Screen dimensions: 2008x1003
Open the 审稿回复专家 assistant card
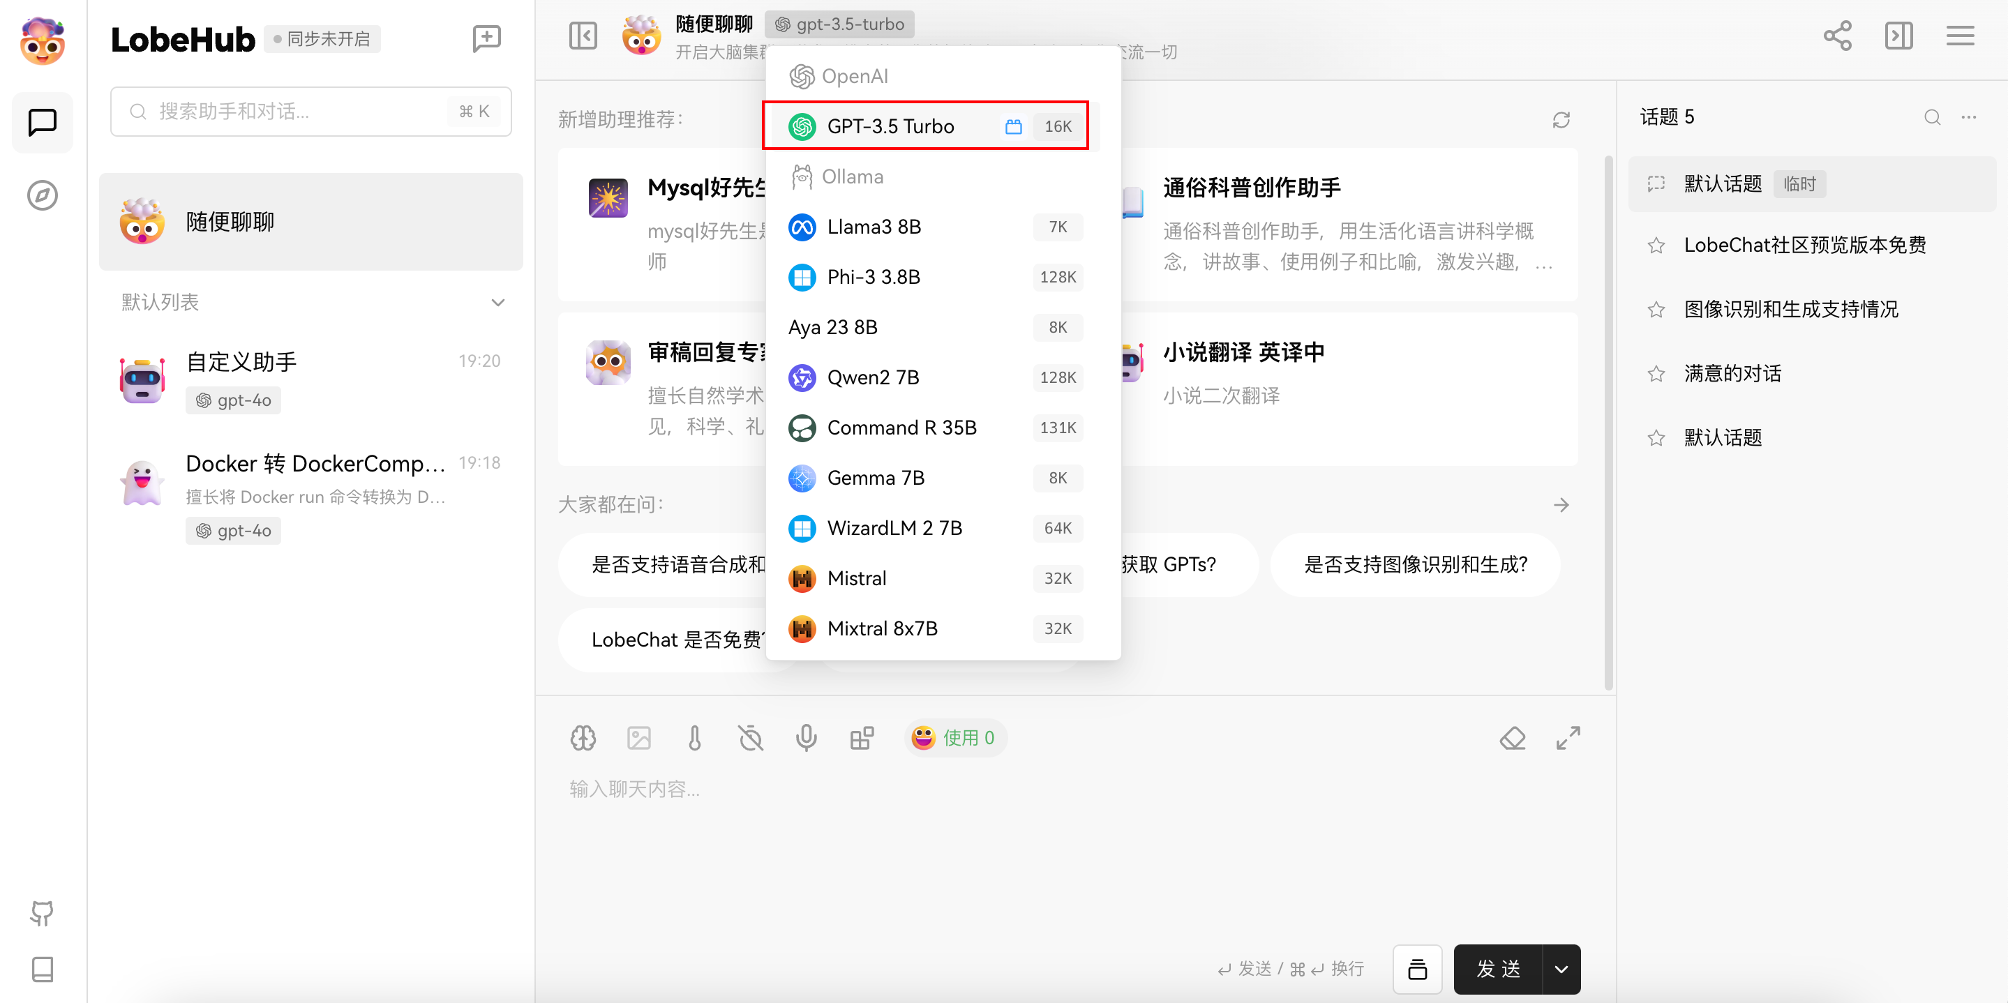coord(663,390)
